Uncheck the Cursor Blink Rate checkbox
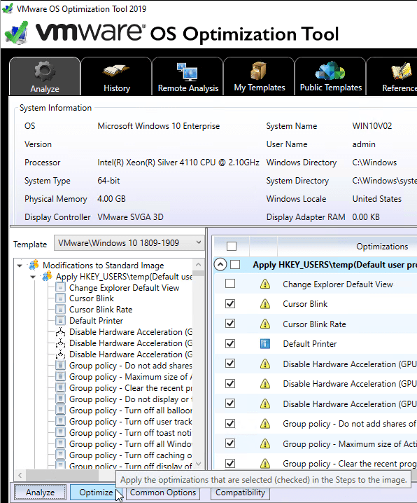417x503 pixels. click(x=230, y=324)
